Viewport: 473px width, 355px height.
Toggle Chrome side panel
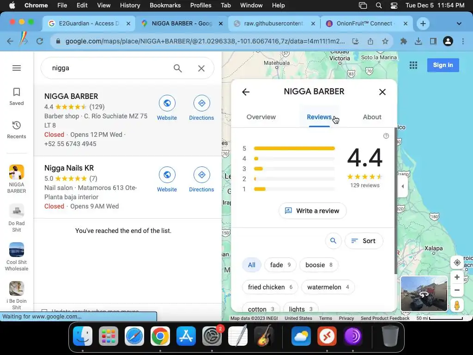433,41
